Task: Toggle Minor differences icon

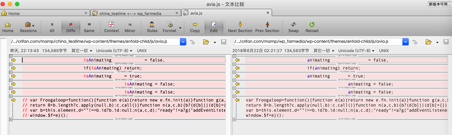Action: click(130, 25)
